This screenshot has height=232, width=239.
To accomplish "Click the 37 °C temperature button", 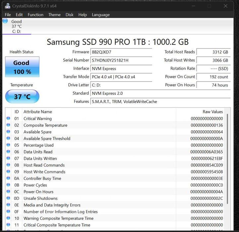I will pyautogui.click(x=22, y=96).
